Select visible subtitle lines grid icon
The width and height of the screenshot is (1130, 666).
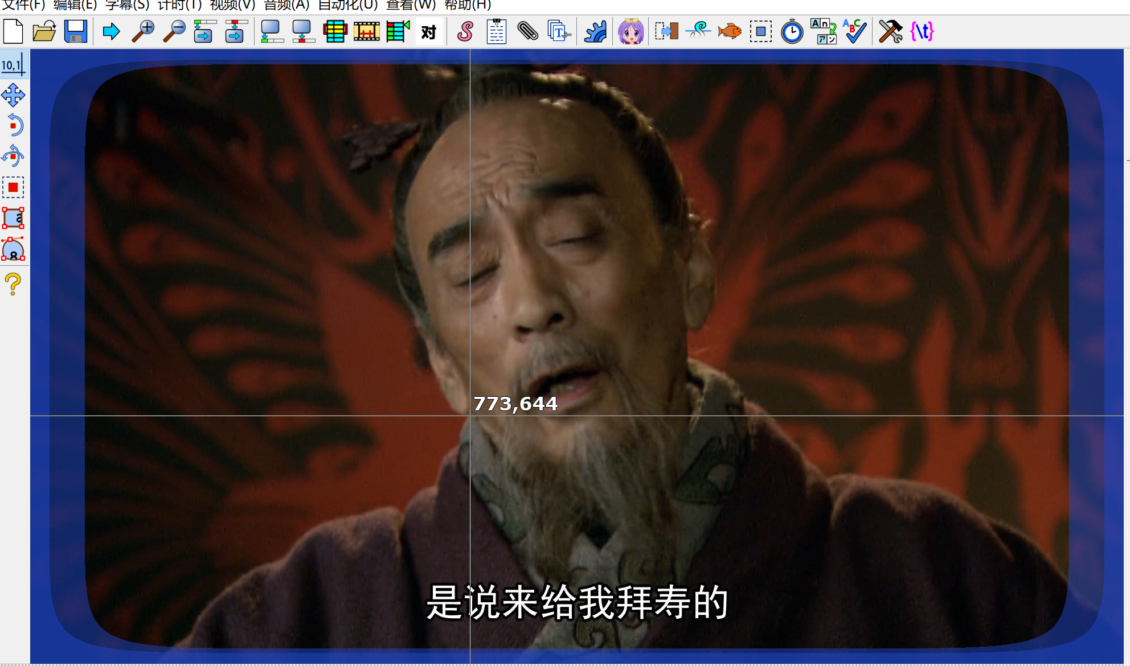(x=335, y=31)
